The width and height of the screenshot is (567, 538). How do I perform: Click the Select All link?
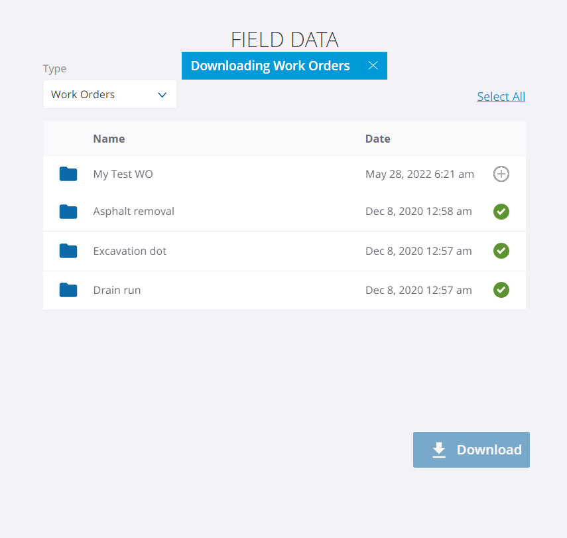click(x=501, y=97)
